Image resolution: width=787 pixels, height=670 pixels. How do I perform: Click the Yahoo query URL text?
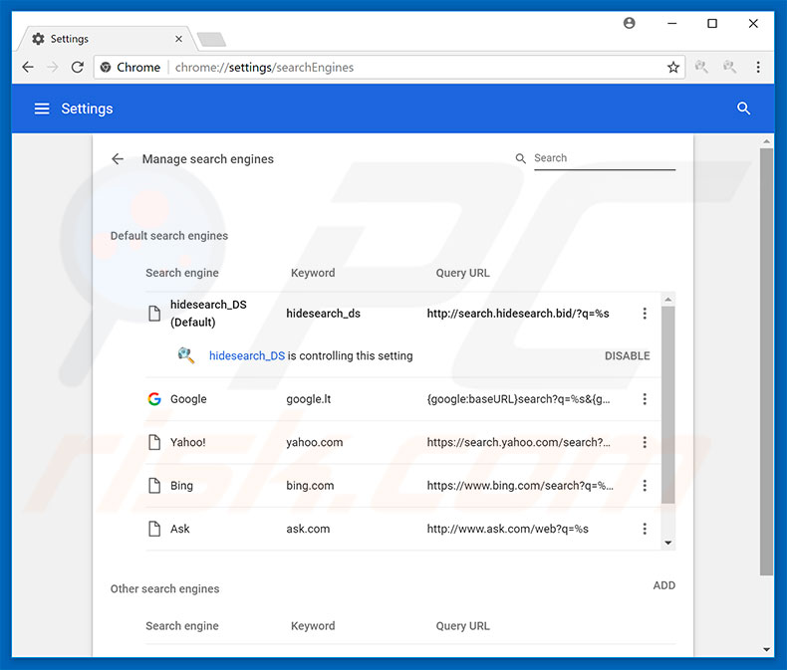(x=518, y=442)
